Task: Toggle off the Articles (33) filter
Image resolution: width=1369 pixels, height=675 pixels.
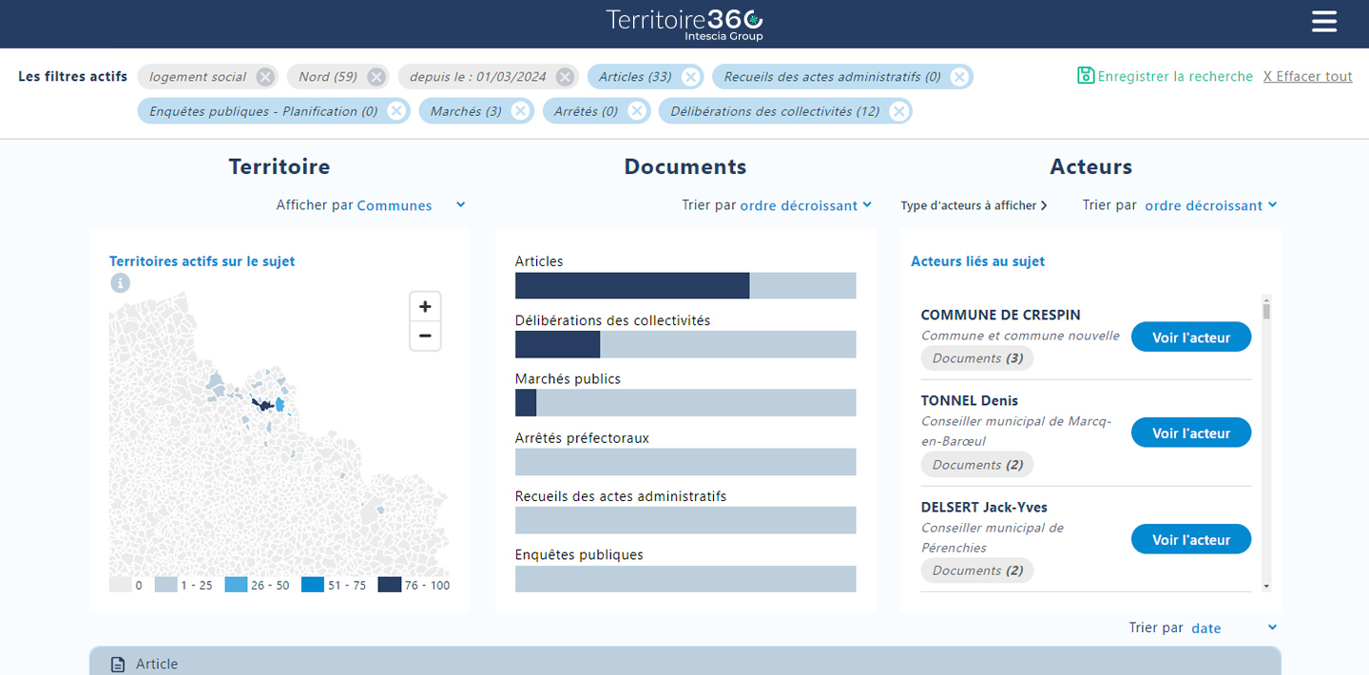Action: 691,77
